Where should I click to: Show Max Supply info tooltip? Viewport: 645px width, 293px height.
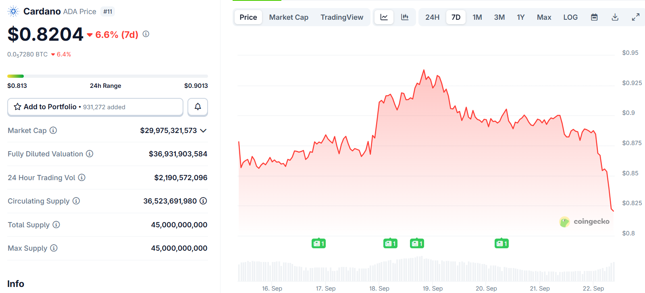pos(54,248)
